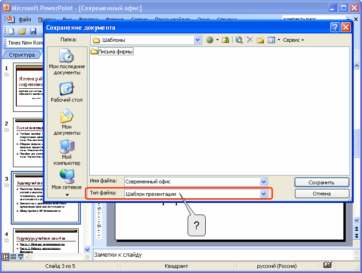The image size is (362, 273).
Task: Click Слайд 3 из 5 status text
Action: (60, 266)
